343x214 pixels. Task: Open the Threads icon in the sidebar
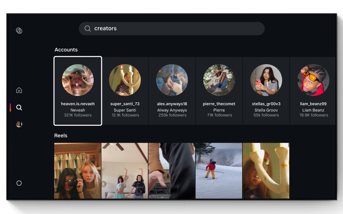19,31
